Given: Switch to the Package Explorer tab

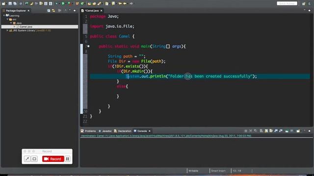Looking at the screenshot, I should click(x=16, y=11).
